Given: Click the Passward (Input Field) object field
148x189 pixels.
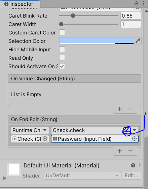Looking at the screenshot, I should tap(95, 139).
